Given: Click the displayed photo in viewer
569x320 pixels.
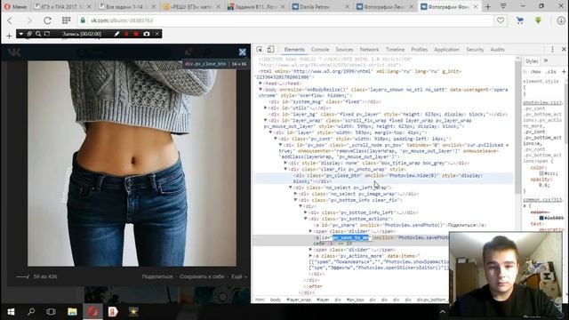Looking at the screenshot, I should click(x=132, y=164).
